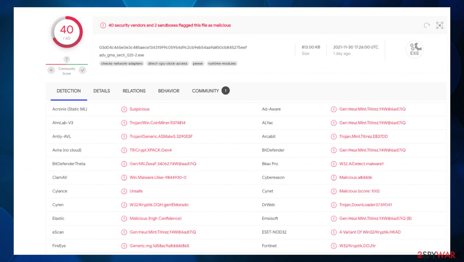The width and height of the screenshot is (464, 262).
Task: Click the Malicious (high Confidence) result
Action: [156, 219]
